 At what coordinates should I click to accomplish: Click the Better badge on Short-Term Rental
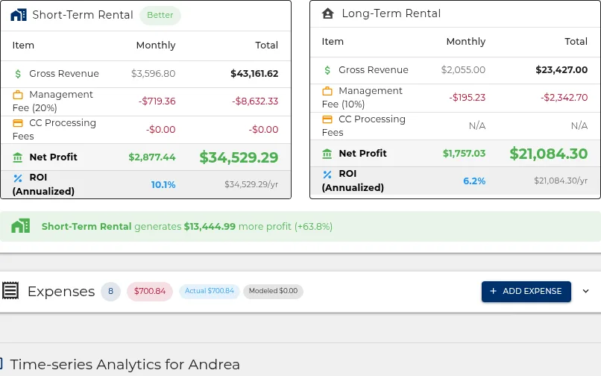click(160, 16)
